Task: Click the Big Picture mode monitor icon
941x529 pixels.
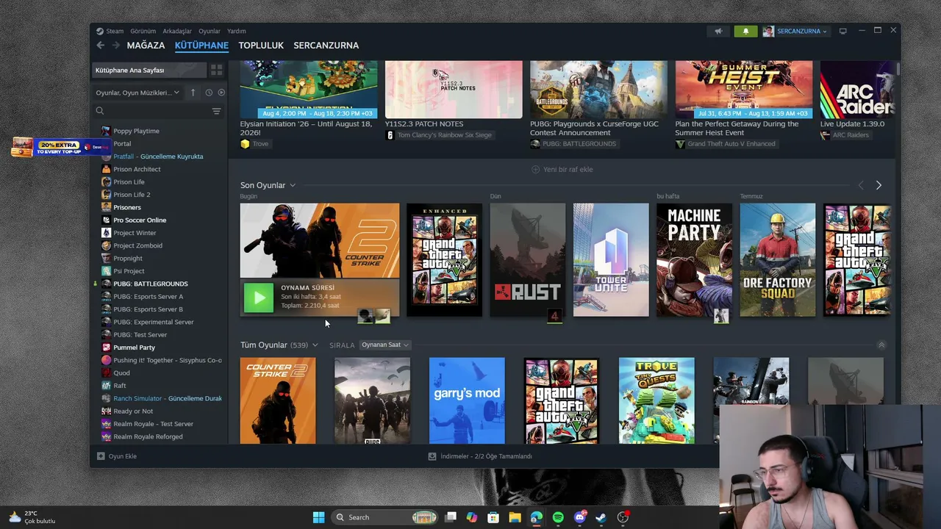Action: 843,32
